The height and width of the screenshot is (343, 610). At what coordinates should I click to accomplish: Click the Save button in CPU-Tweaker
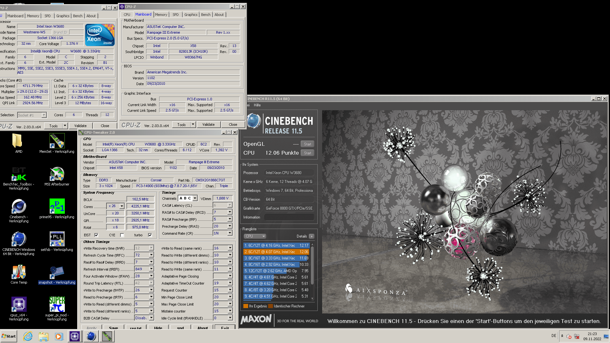click(113, 327)
